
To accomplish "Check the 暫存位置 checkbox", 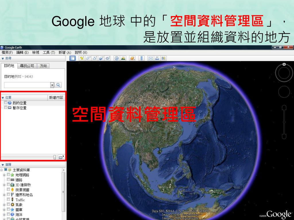I will (5, 107).
